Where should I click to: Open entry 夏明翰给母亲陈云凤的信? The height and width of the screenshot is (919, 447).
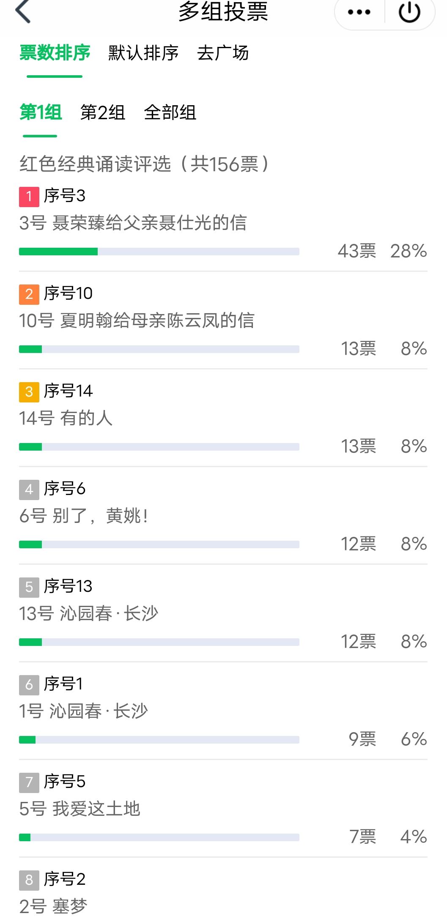[x=137, y=321]
